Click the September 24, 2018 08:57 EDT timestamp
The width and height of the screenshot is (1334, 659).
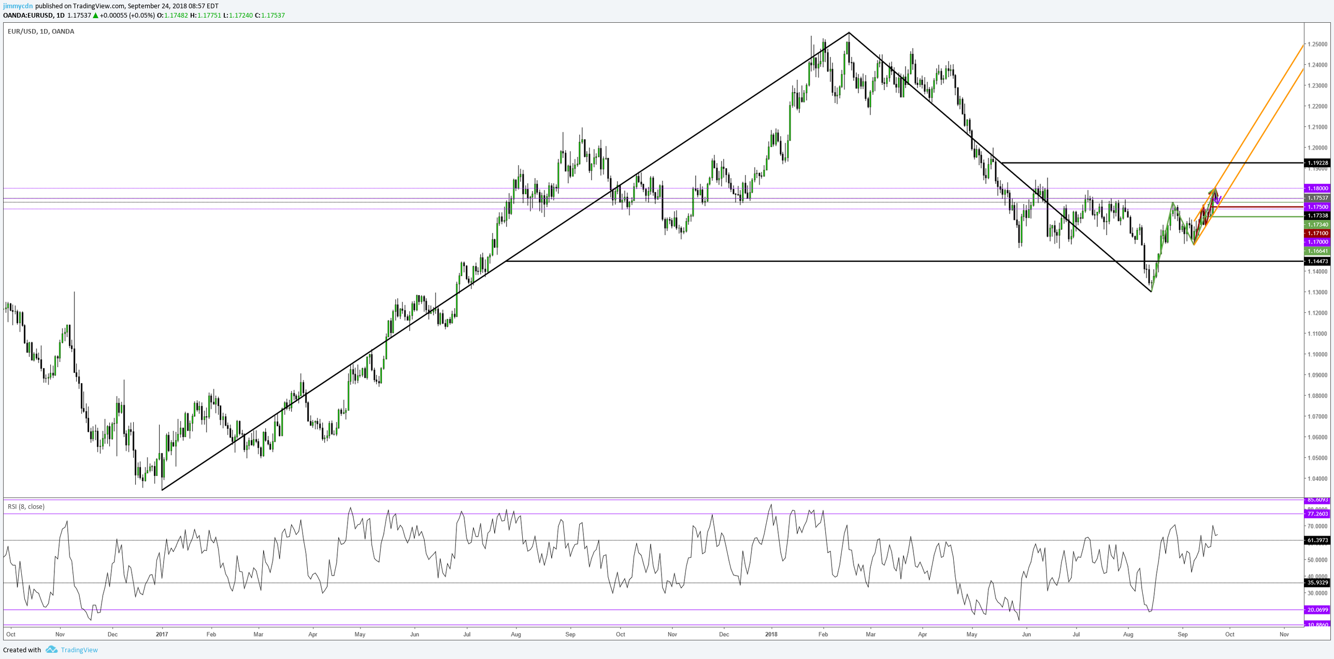(172, 6)
